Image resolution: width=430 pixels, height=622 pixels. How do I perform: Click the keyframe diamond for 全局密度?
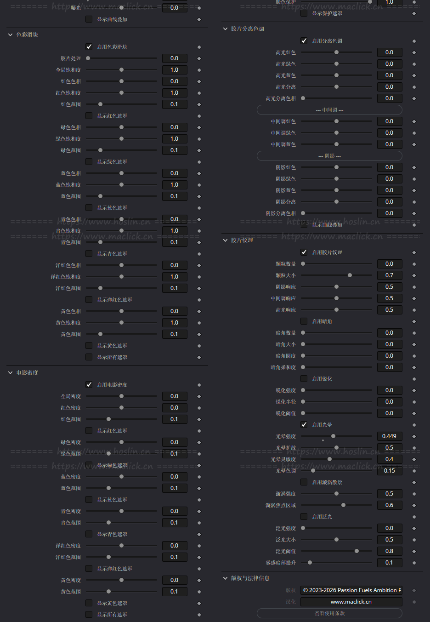tap(199, 396)
